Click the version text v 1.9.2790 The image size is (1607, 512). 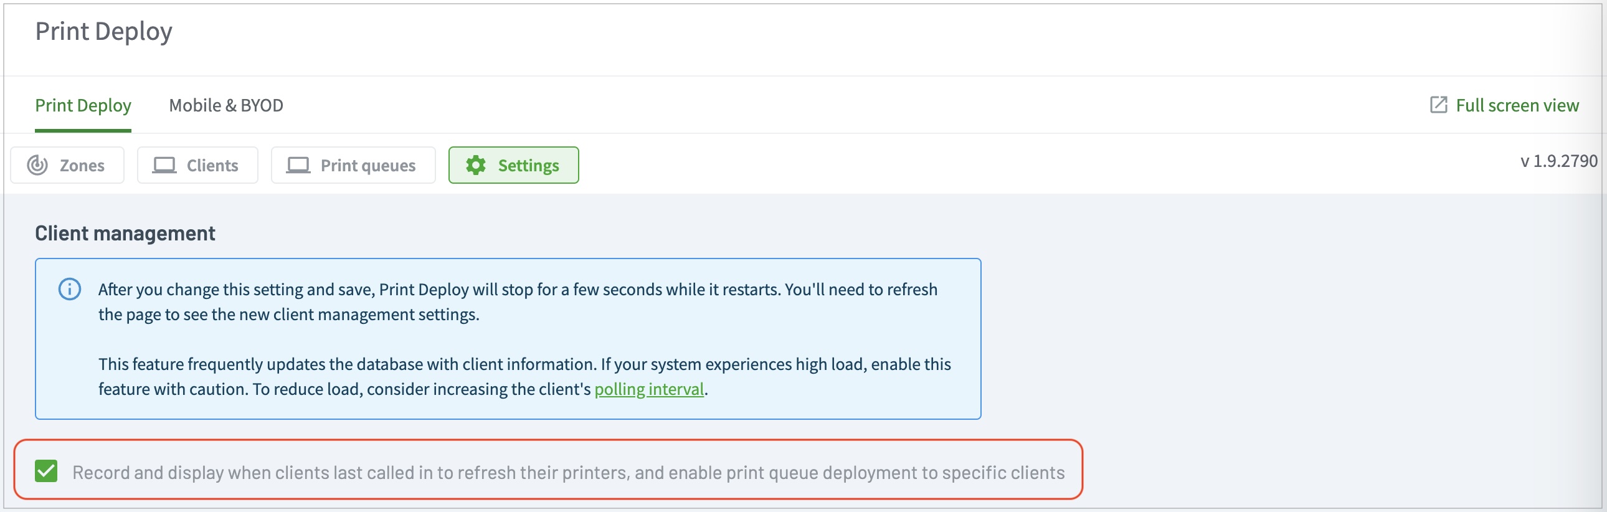(x=1558, y=161)
